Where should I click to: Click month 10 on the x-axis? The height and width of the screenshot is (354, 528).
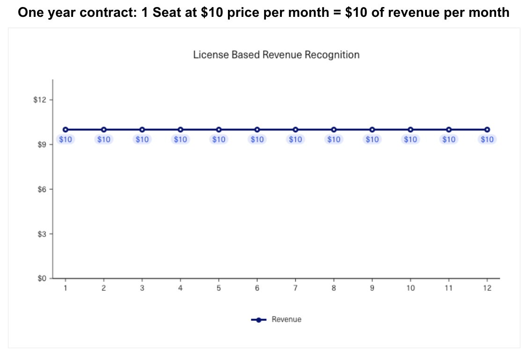[x=411, y=288]
